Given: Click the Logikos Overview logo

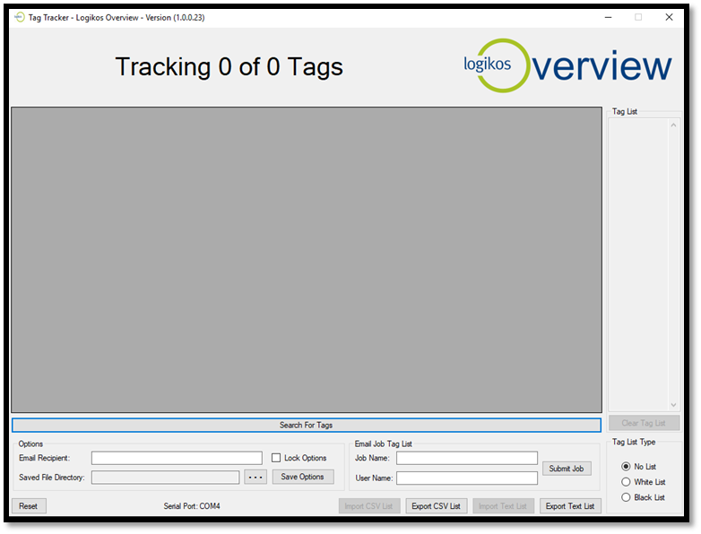Looking at the screenshot, I should pyautogui.click(x=567, y=65).
